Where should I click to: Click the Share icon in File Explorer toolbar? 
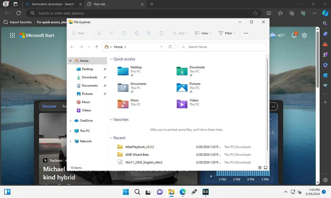149,33
